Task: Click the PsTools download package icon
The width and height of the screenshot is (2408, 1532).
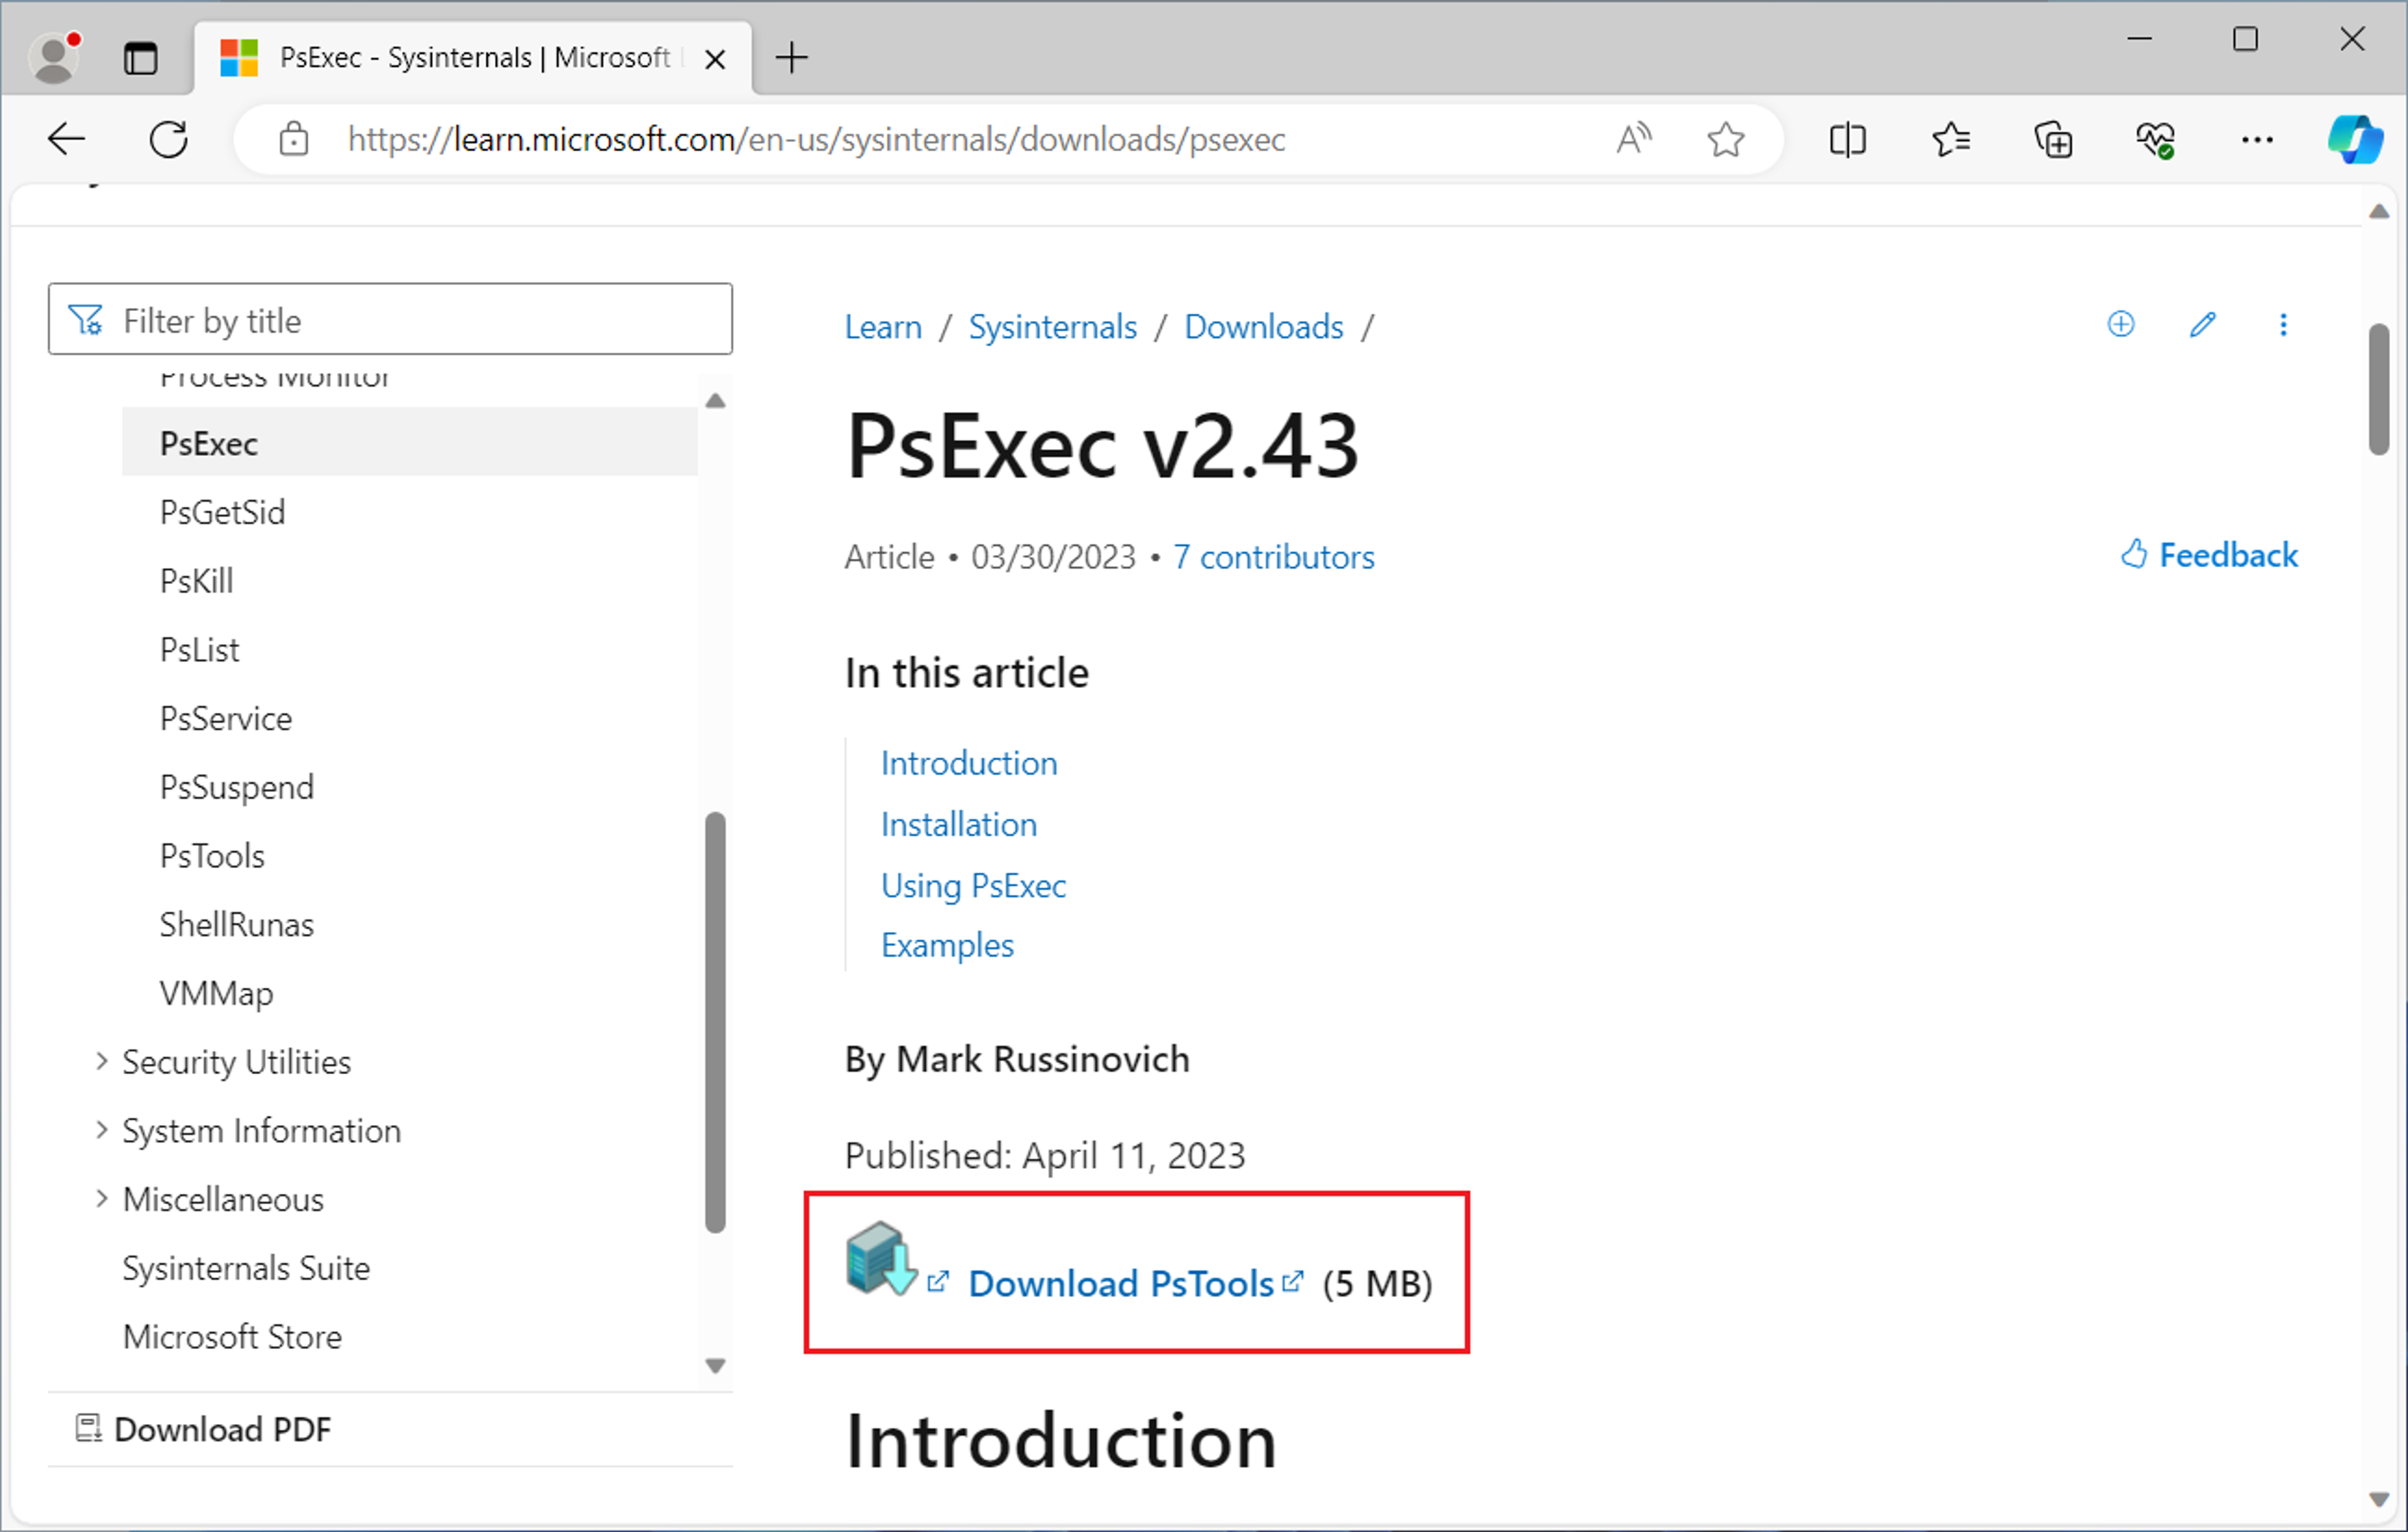Action: [x=881, y=1259]
